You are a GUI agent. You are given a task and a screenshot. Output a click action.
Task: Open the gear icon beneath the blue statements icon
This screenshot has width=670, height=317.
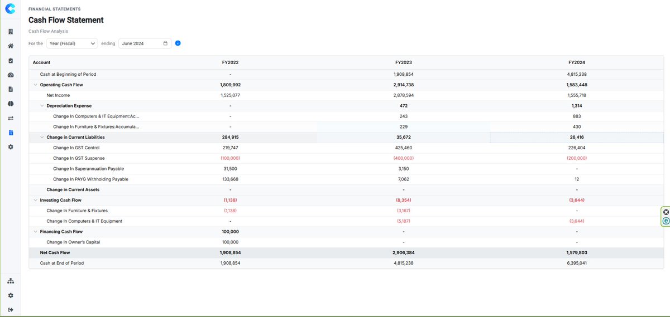(10, 147)
